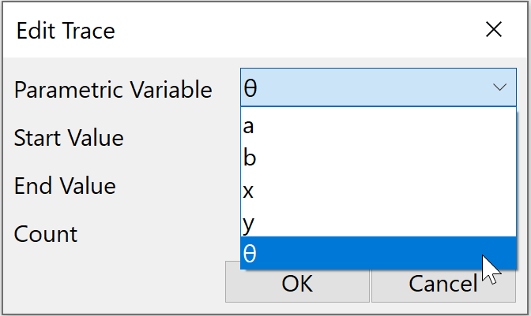Click the Count label
Screen dimensions: 531x316
point(46,234)
